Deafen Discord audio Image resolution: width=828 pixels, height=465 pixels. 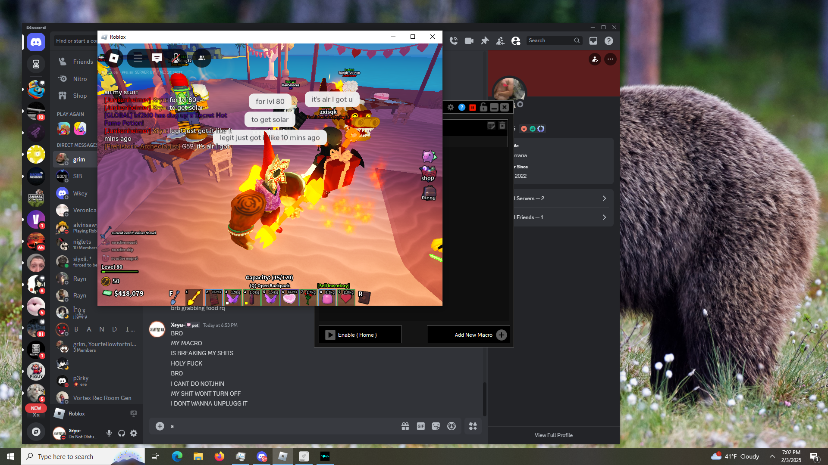point(122,433)
